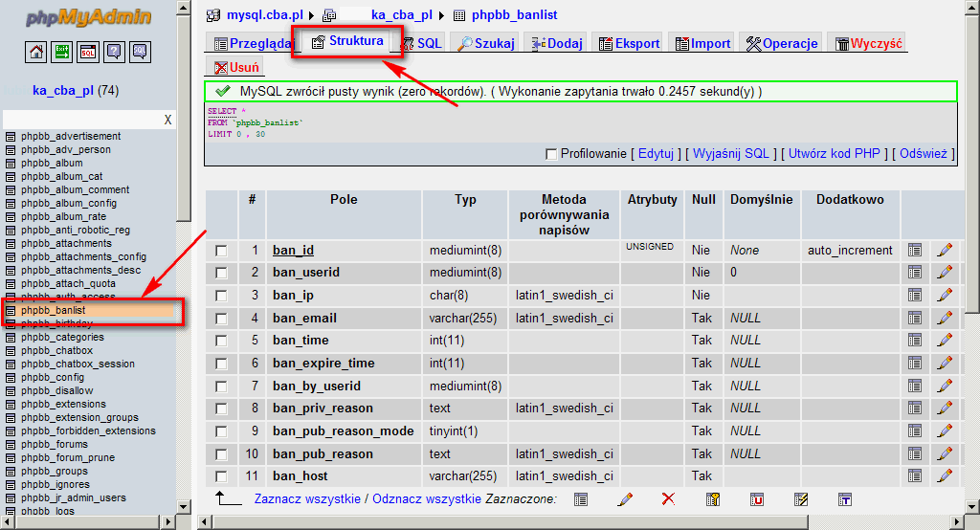Viewport: 980px width, 530px height.
Task: Click fulltext icon for selected fields
Action: coord(844,499)
